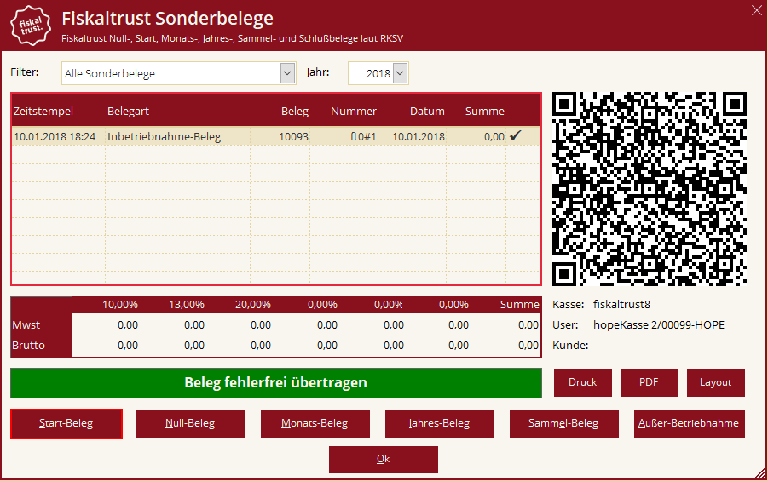Click the 10,00% tax rate column header
Image resolution: width=768 pixels, height=481 pixels.
[120, 305]
